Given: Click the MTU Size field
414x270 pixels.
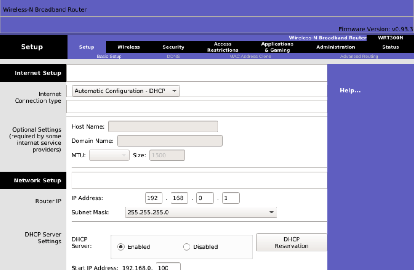Looking at the screenshot, I should tap(167, 155).
